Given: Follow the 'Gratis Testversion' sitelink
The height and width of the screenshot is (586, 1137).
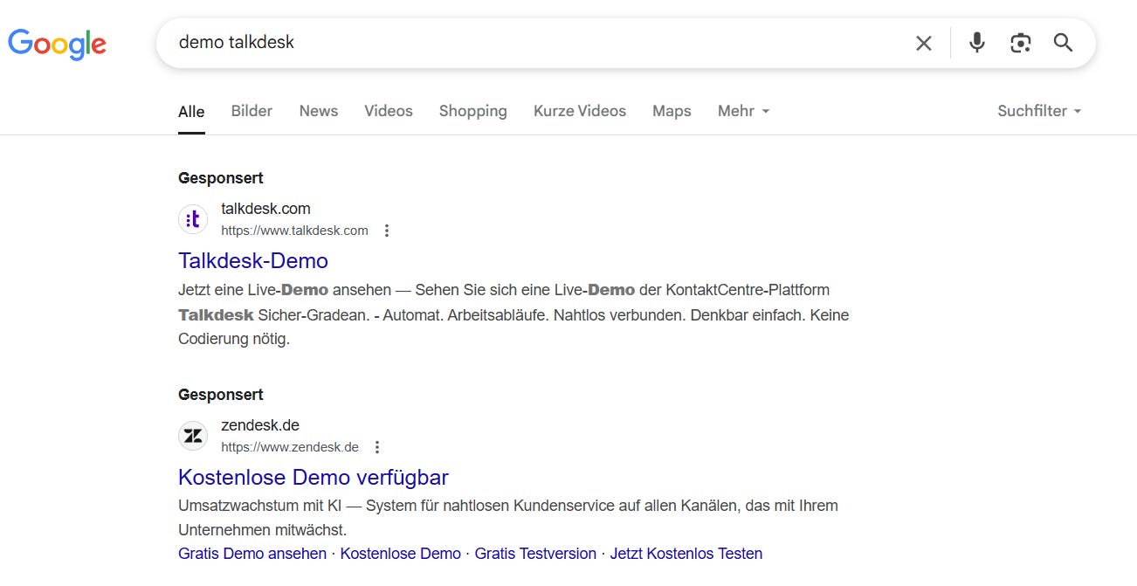Looking at the screenshot, I should pyautogui.click(x=535, y=554).
